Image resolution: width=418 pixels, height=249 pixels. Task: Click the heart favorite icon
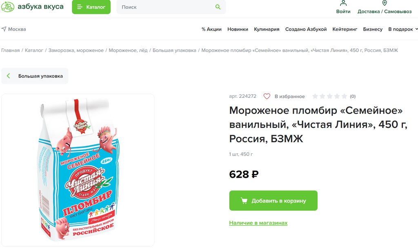point(267,97)
